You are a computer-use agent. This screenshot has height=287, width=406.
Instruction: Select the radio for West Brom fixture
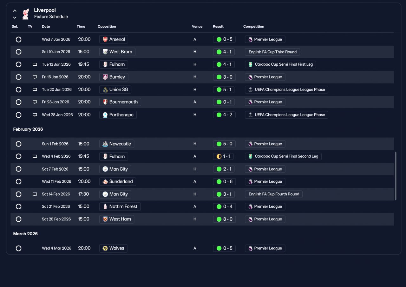point(18,52)
